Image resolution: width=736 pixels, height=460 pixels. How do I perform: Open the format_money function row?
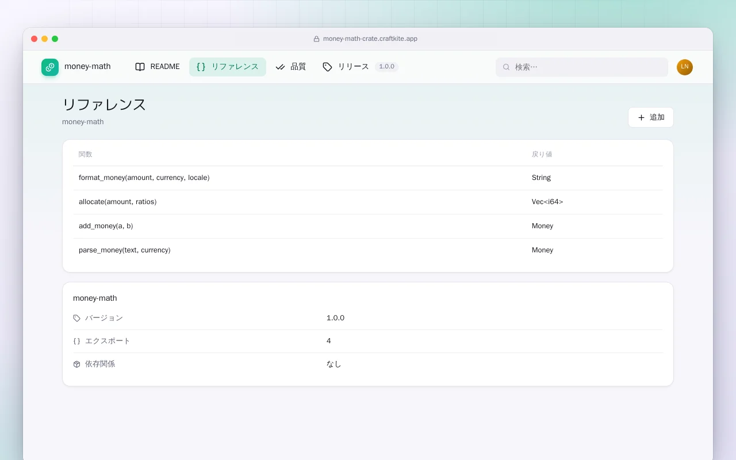368,178
